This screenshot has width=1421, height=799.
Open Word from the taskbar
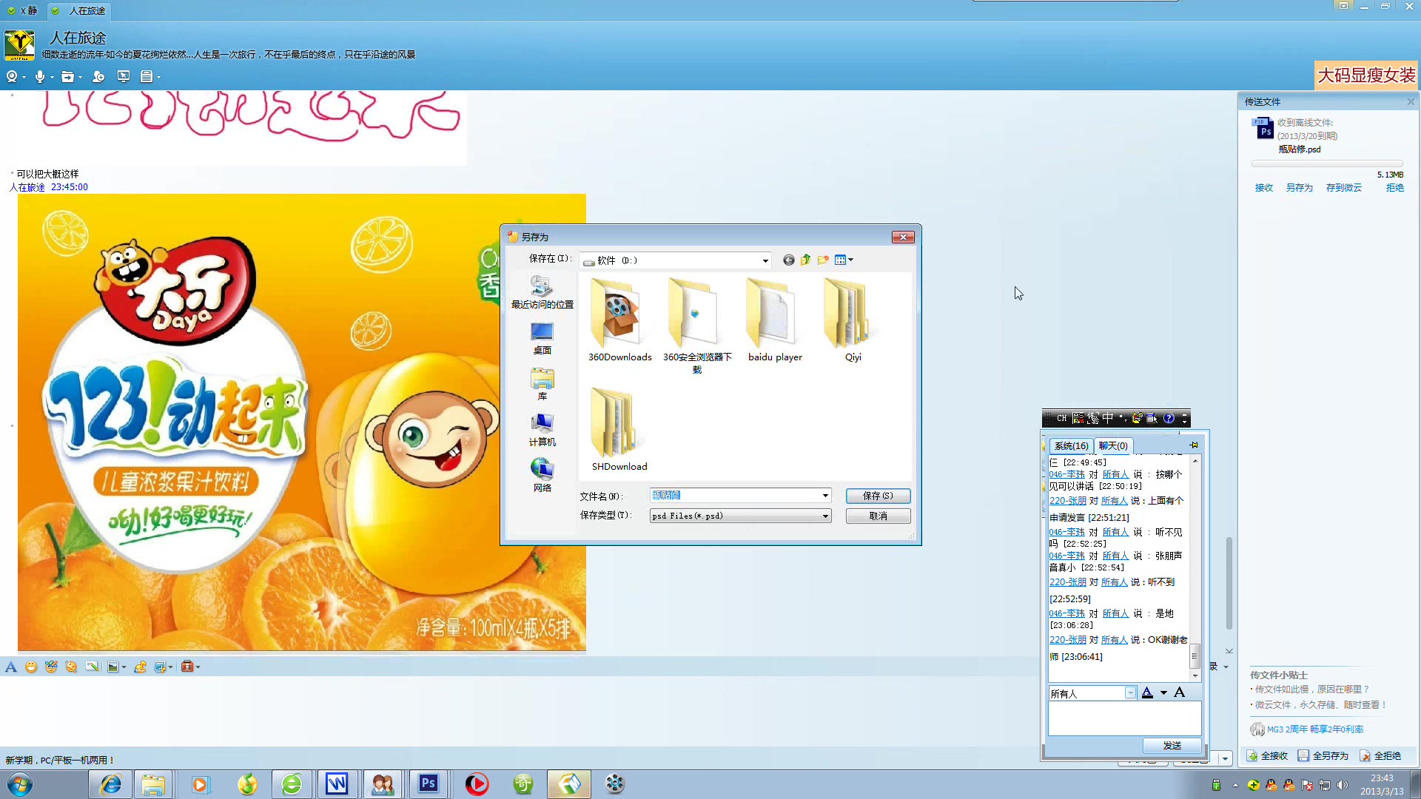pos(337,783)
